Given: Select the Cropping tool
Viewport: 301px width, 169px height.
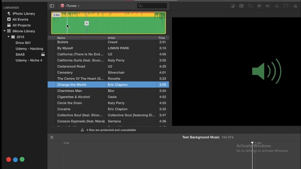Looking at the screenshot, I should (x=250, y=6).
